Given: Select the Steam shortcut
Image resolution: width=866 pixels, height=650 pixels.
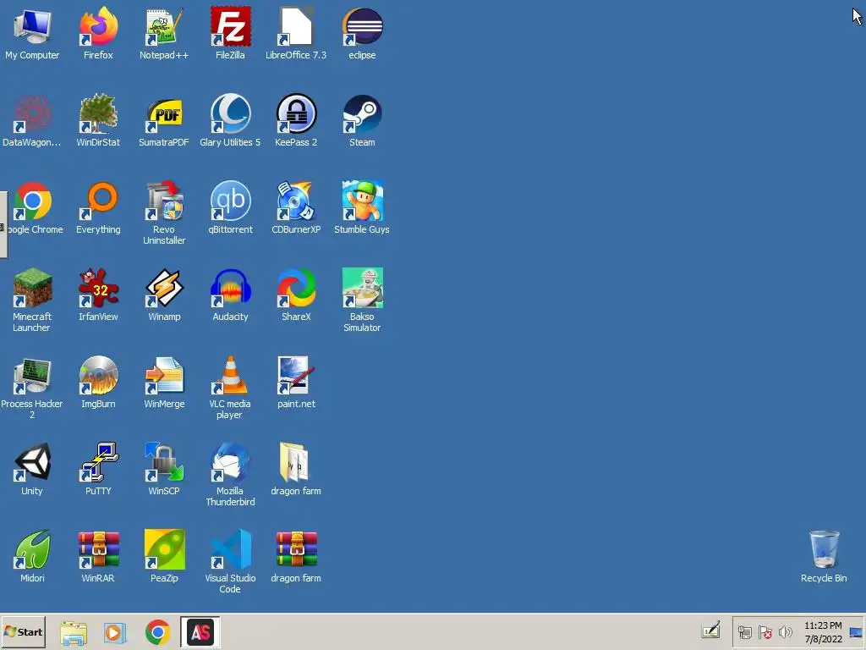Looking at the screenshot, I should [x=362, y=113].
